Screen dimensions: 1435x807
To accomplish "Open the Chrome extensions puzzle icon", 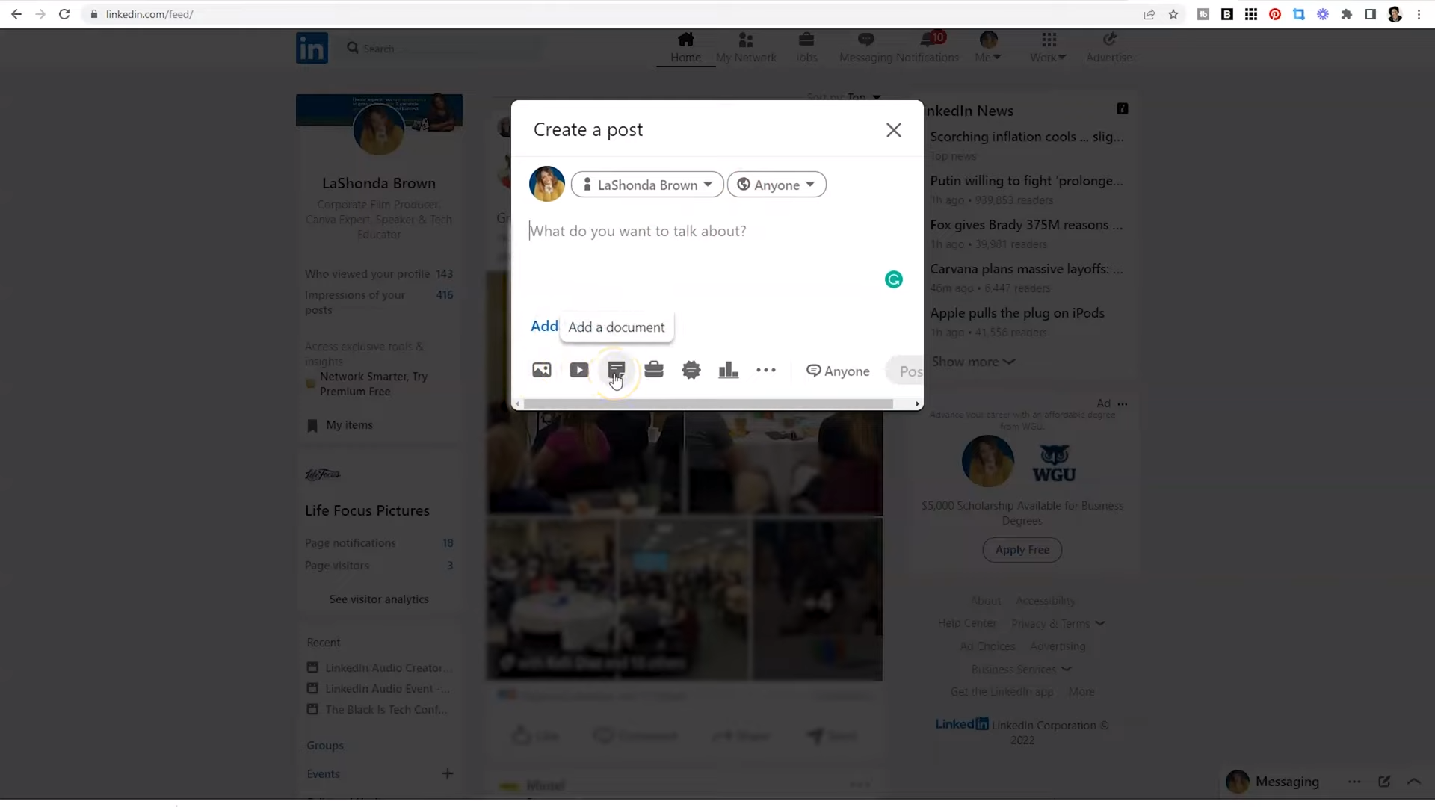I will [1347, 14].
